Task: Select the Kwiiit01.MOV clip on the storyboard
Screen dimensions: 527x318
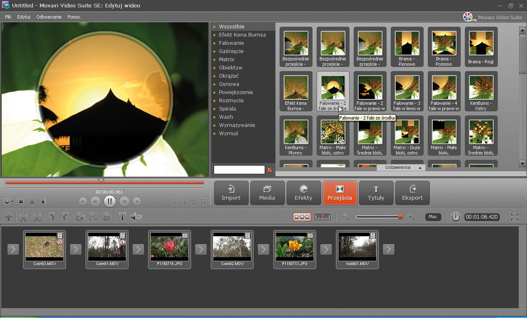Action: pos(357,249)
